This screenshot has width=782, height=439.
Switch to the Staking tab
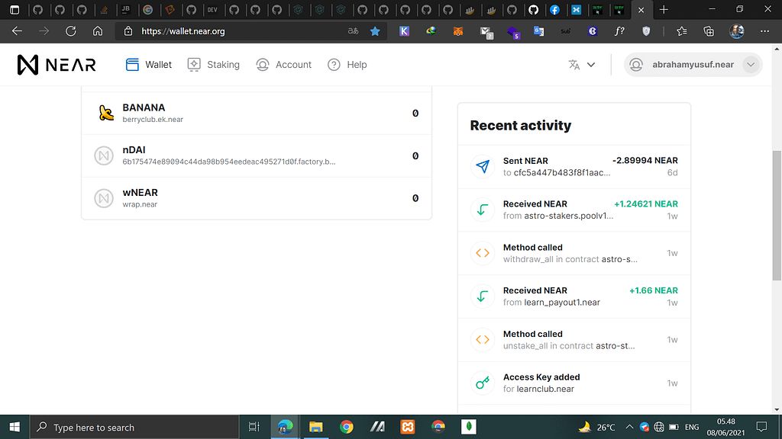(214, 65)
